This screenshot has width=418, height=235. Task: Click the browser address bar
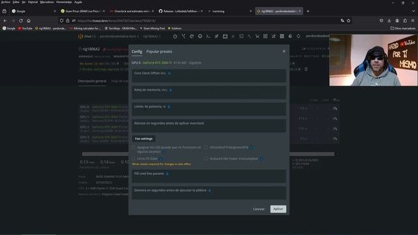pyautogui.click(x=205, y=20)
